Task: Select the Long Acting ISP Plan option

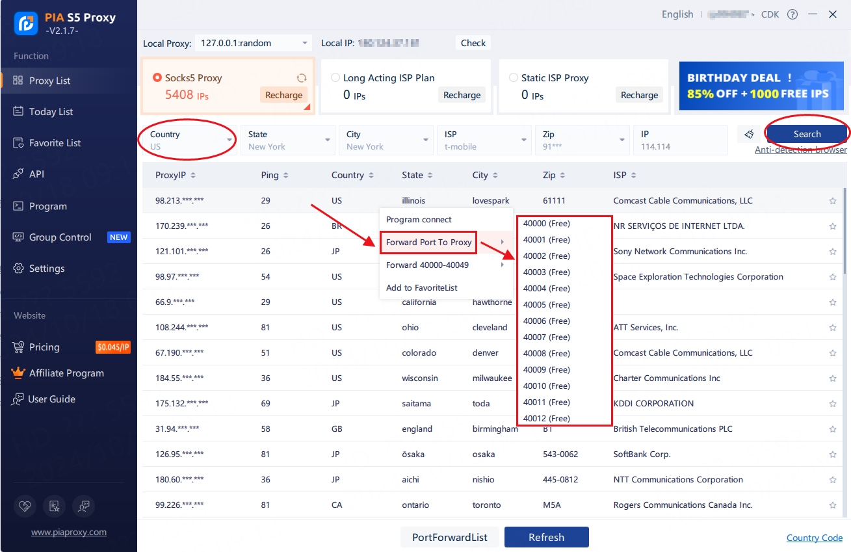Action: [335, 78]
